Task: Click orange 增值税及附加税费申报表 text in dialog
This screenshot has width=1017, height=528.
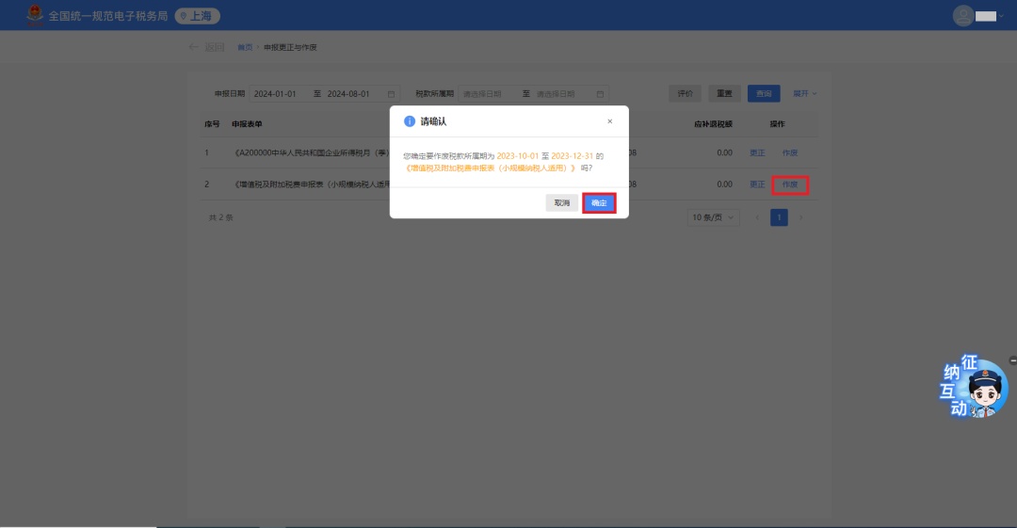Action: pyautogui.click(x=491, y=168)
